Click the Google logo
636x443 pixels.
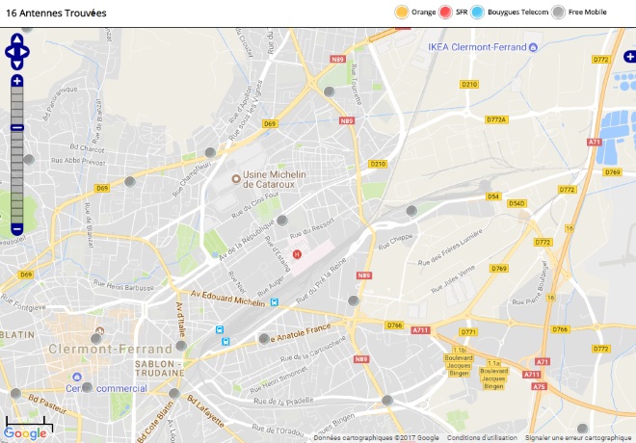click(x=25, y=433)
